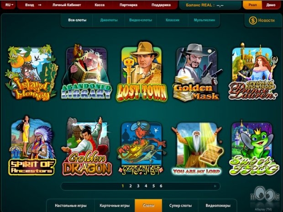The height and width of the screenshot is (212, 283).
Task: Switch to the Видео-слоты tab
Action: coord(141,20)
